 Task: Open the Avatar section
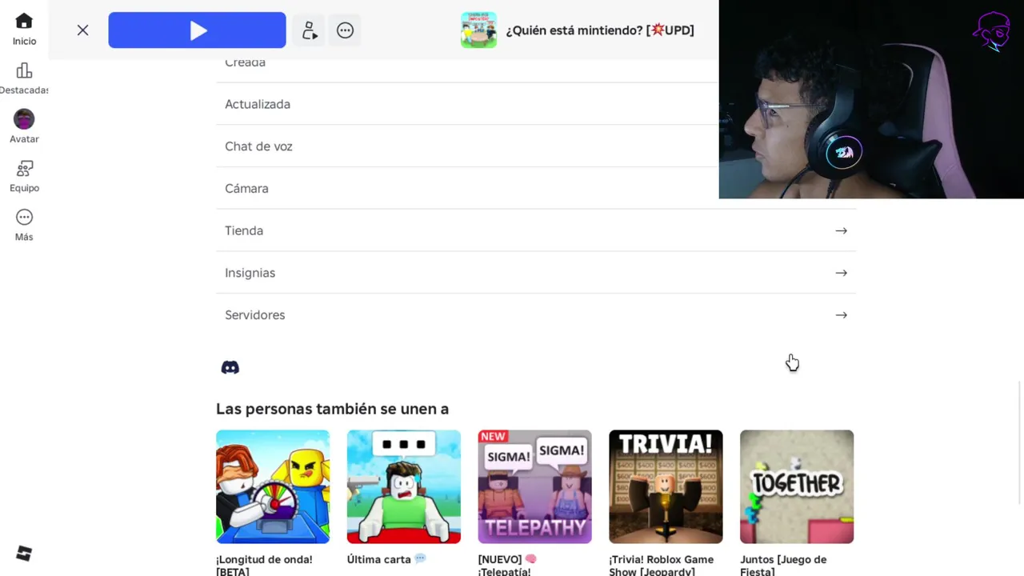[24, 127]
